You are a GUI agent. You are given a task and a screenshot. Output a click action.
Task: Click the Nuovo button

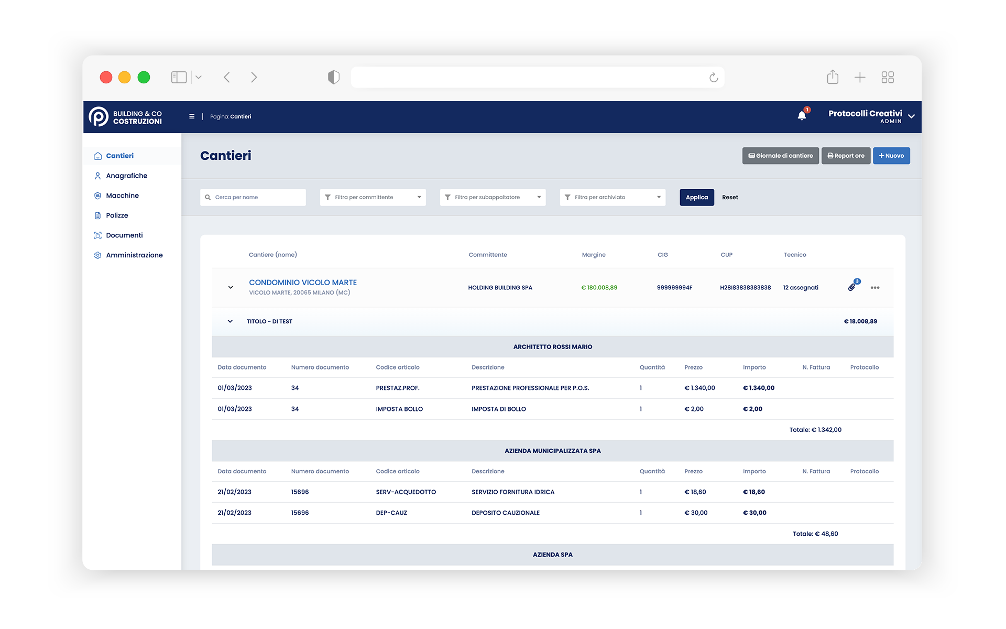pyautogui.click(x=891, y=156)
